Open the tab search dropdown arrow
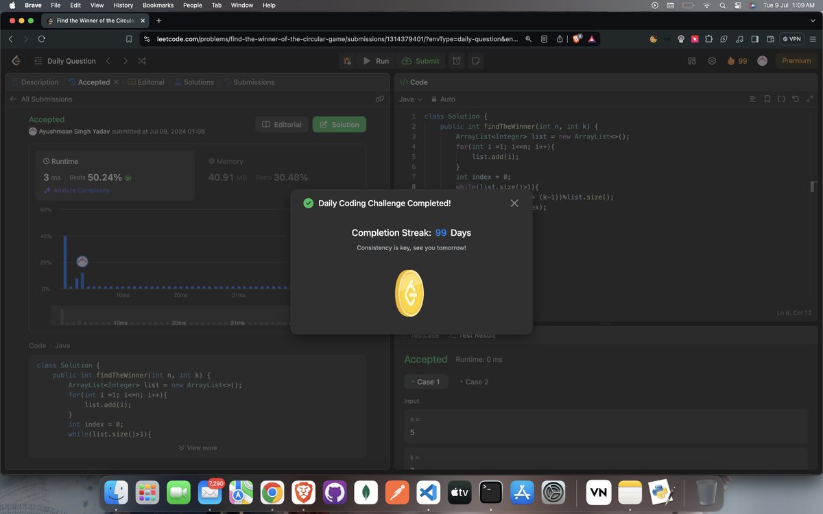Image resolution: width=823 pixels, height=514 pixels. coord(813,21)
